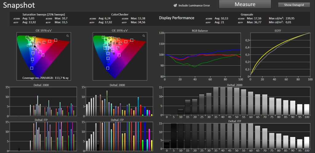Click the grayscale DeltaE ITP bar at 70
The height and width of the screenshot is (153, 315).
(x=265, y=139)
